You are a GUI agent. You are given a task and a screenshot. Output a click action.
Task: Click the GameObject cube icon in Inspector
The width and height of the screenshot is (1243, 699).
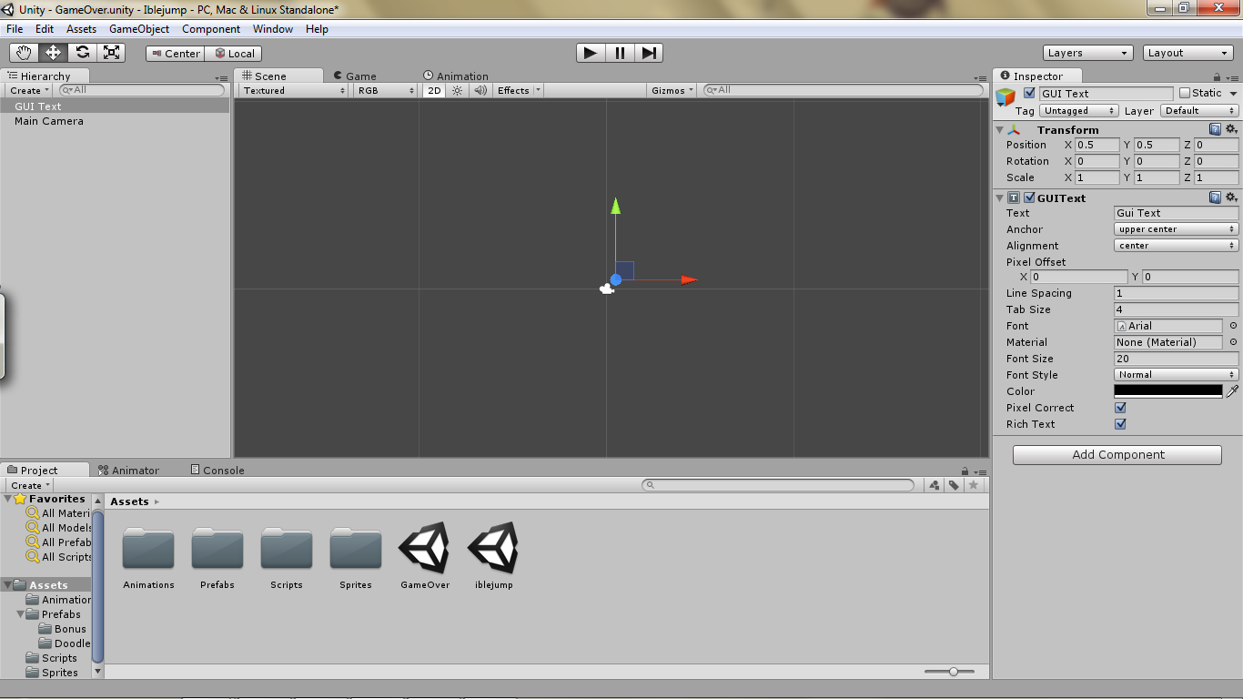(x=1006, y=96)
